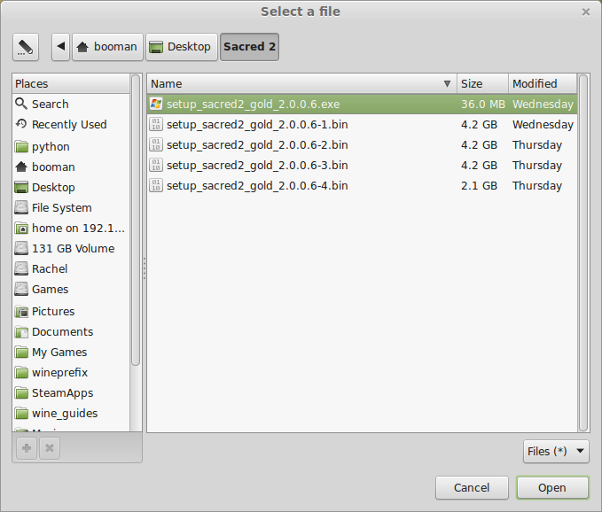Open the Pictures folder bookmark
Viewport: 602px width, 512px height.
point(71,311)
